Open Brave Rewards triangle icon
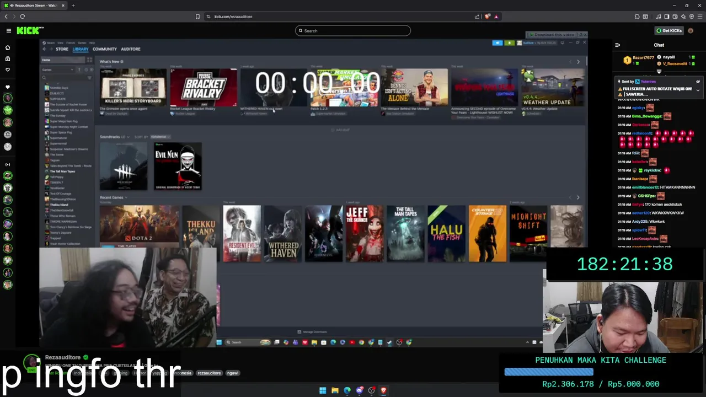Image resolution: width=706 pixels, height=397 pixels. coord(496,17)
